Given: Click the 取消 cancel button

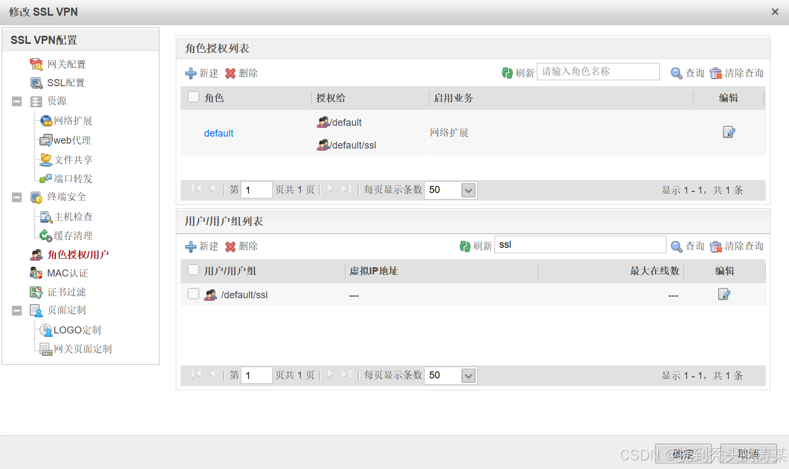Looking at the screenshot, I should tap(748, 454).
